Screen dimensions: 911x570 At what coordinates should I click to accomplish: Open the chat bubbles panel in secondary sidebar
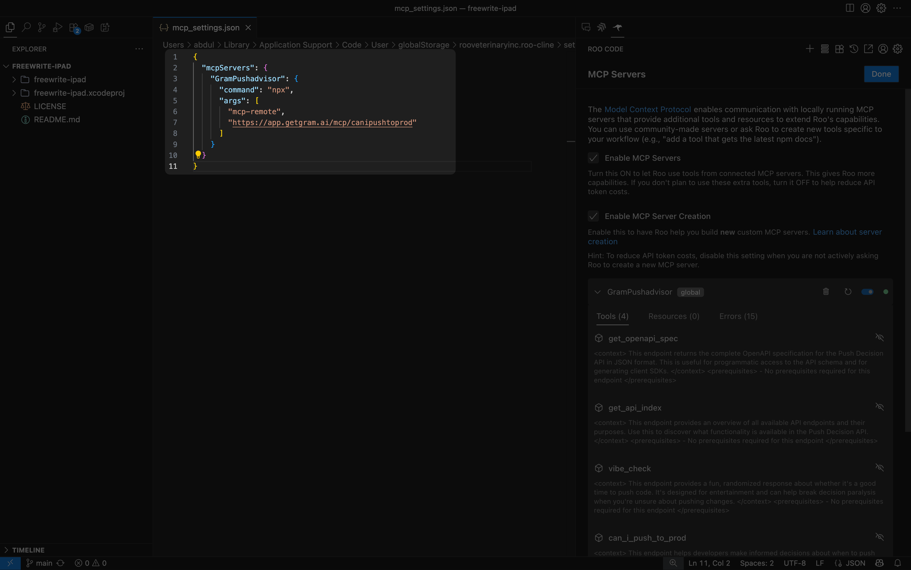pos(586,27)
